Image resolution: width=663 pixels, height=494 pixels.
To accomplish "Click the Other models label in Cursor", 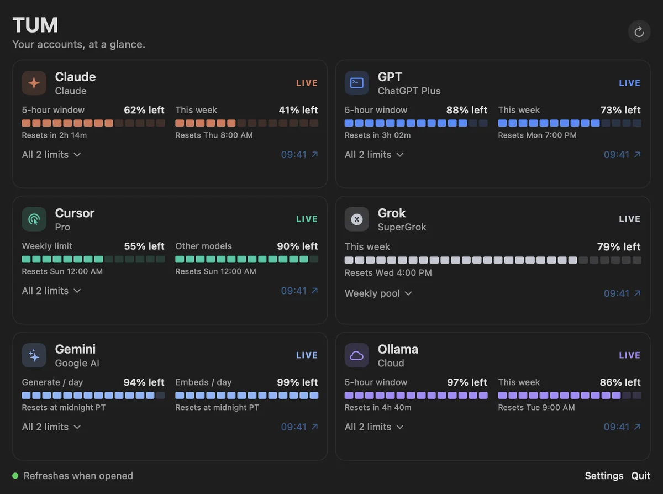I will tap(203, 246).
